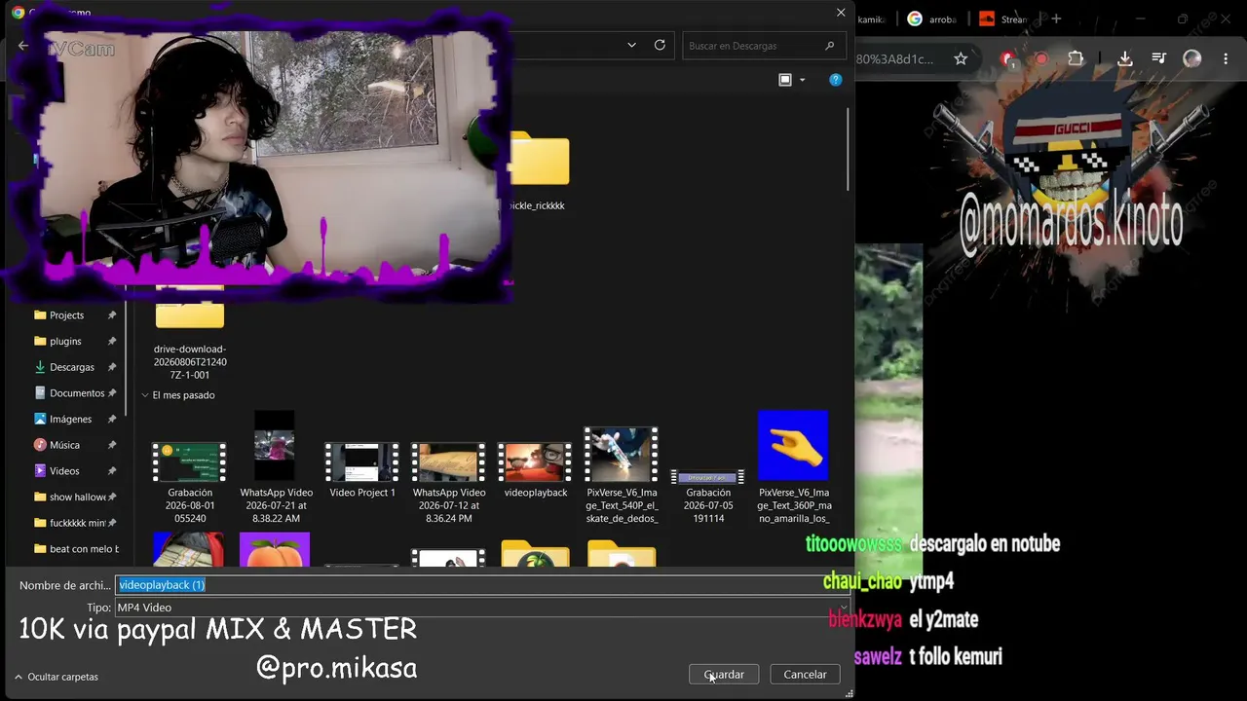Select the PixVerse 540P skate_de_dedos video
The width and height of the screenshot is (1247, 701).
[622, 475]
